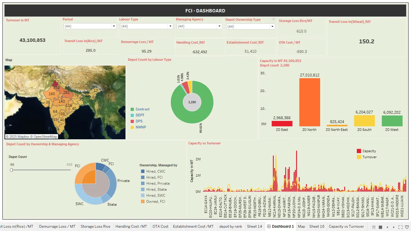Enter full screen mode icon
The width and height of the screenshot is (411, 231).
(400, 227)
